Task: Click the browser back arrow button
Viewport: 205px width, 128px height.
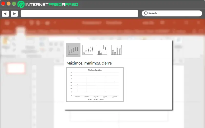Action: (x=5, y=14)
